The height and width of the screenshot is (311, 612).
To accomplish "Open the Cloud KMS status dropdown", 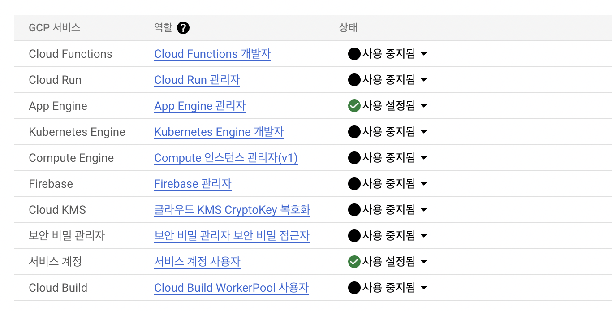I will pos(424,210).
